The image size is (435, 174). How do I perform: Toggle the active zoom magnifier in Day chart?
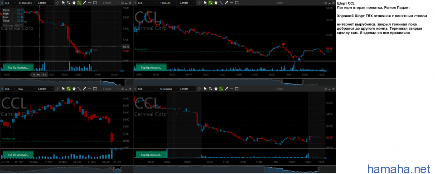[x=68, y=89]
